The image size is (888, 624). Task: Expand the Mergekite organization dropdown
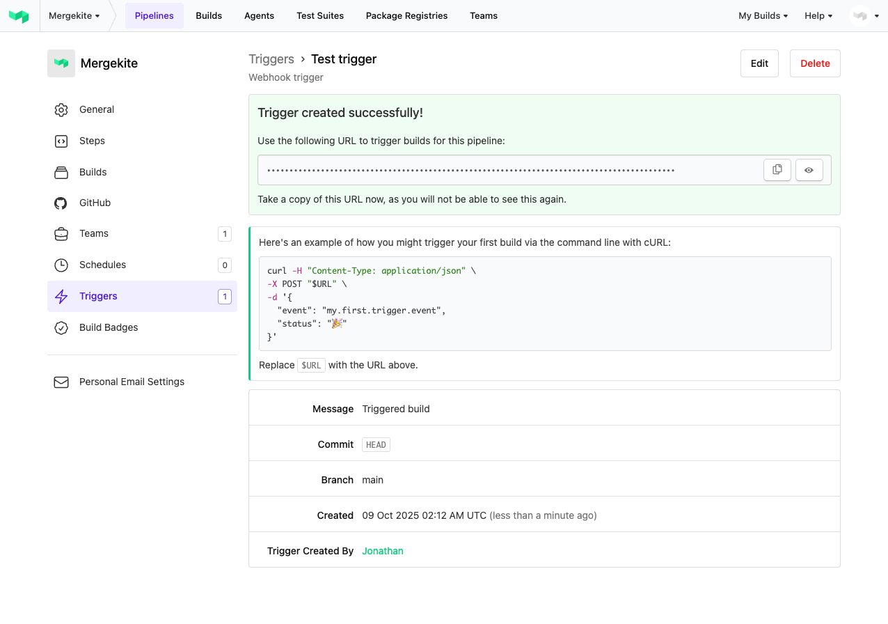tap(74, 16)
